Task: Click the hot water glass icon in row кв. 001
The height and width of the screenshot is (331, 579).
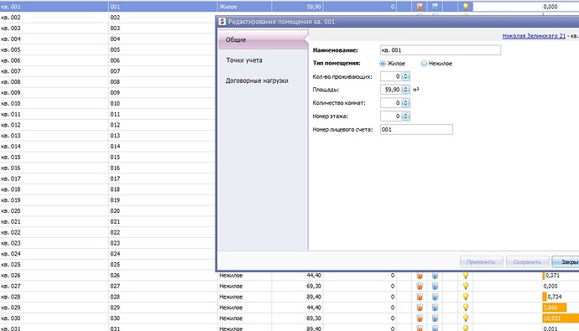Action: click(x=420, y=7)
